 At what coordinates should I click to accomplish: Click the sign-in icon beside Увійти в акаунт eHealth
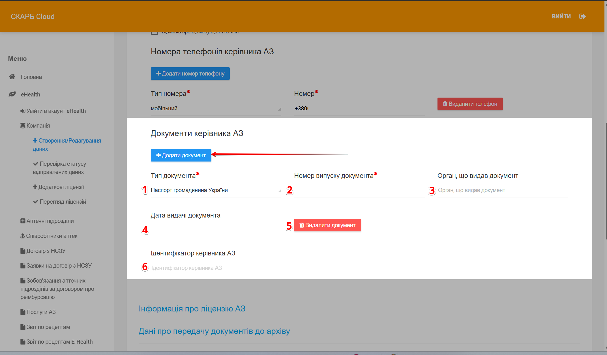click(x=23, y=111)
